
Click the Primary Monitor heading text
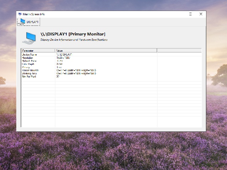tap(73, 34)
